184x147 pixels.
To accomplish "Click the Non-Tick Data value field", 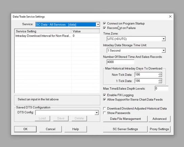I will point(147,75).
